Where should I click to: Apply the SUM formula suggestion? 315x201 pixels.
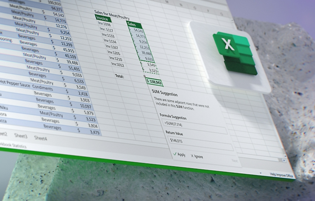point(179,154)
